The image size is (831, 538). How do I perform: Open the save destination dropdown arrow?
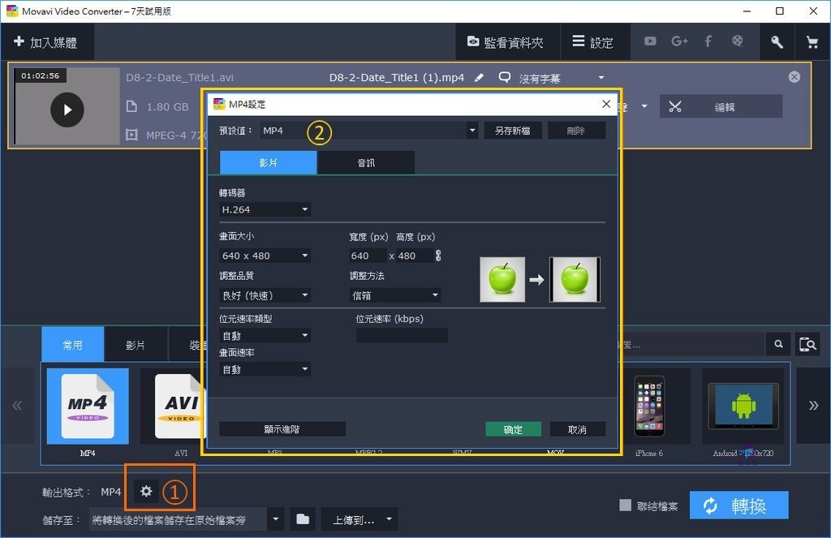pyautogui.click(x=276, y=519)
